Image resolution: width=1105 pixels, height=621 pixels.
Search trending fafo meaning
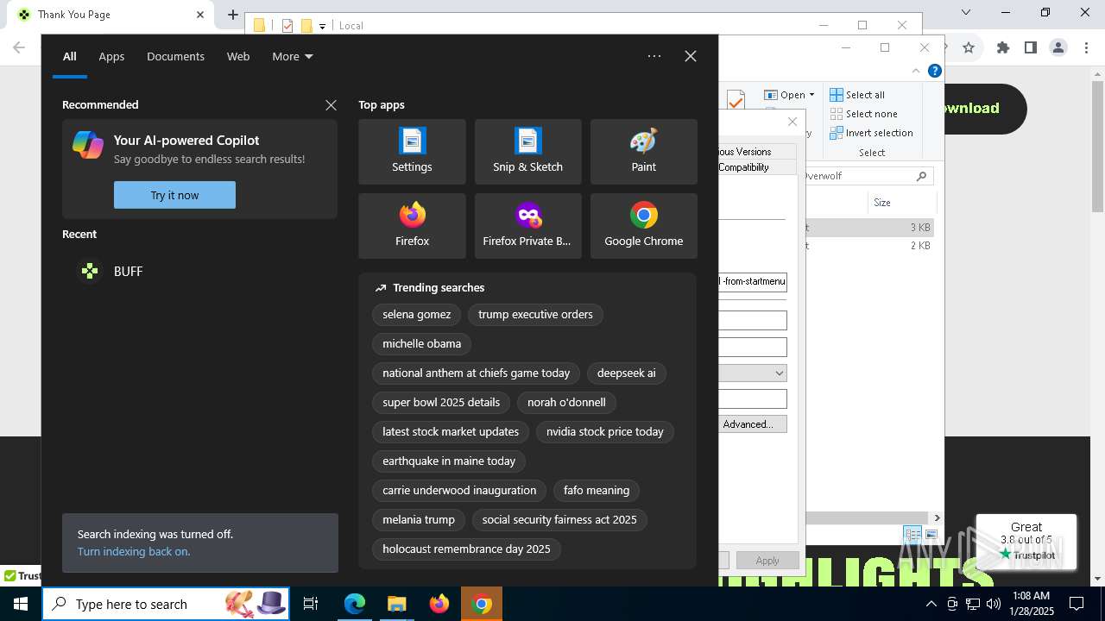pyautogui.click(x=597, y=491)
